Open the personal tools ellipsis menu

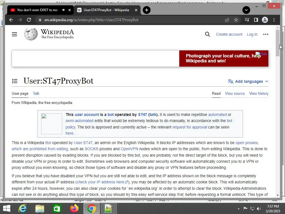point(266,34)
